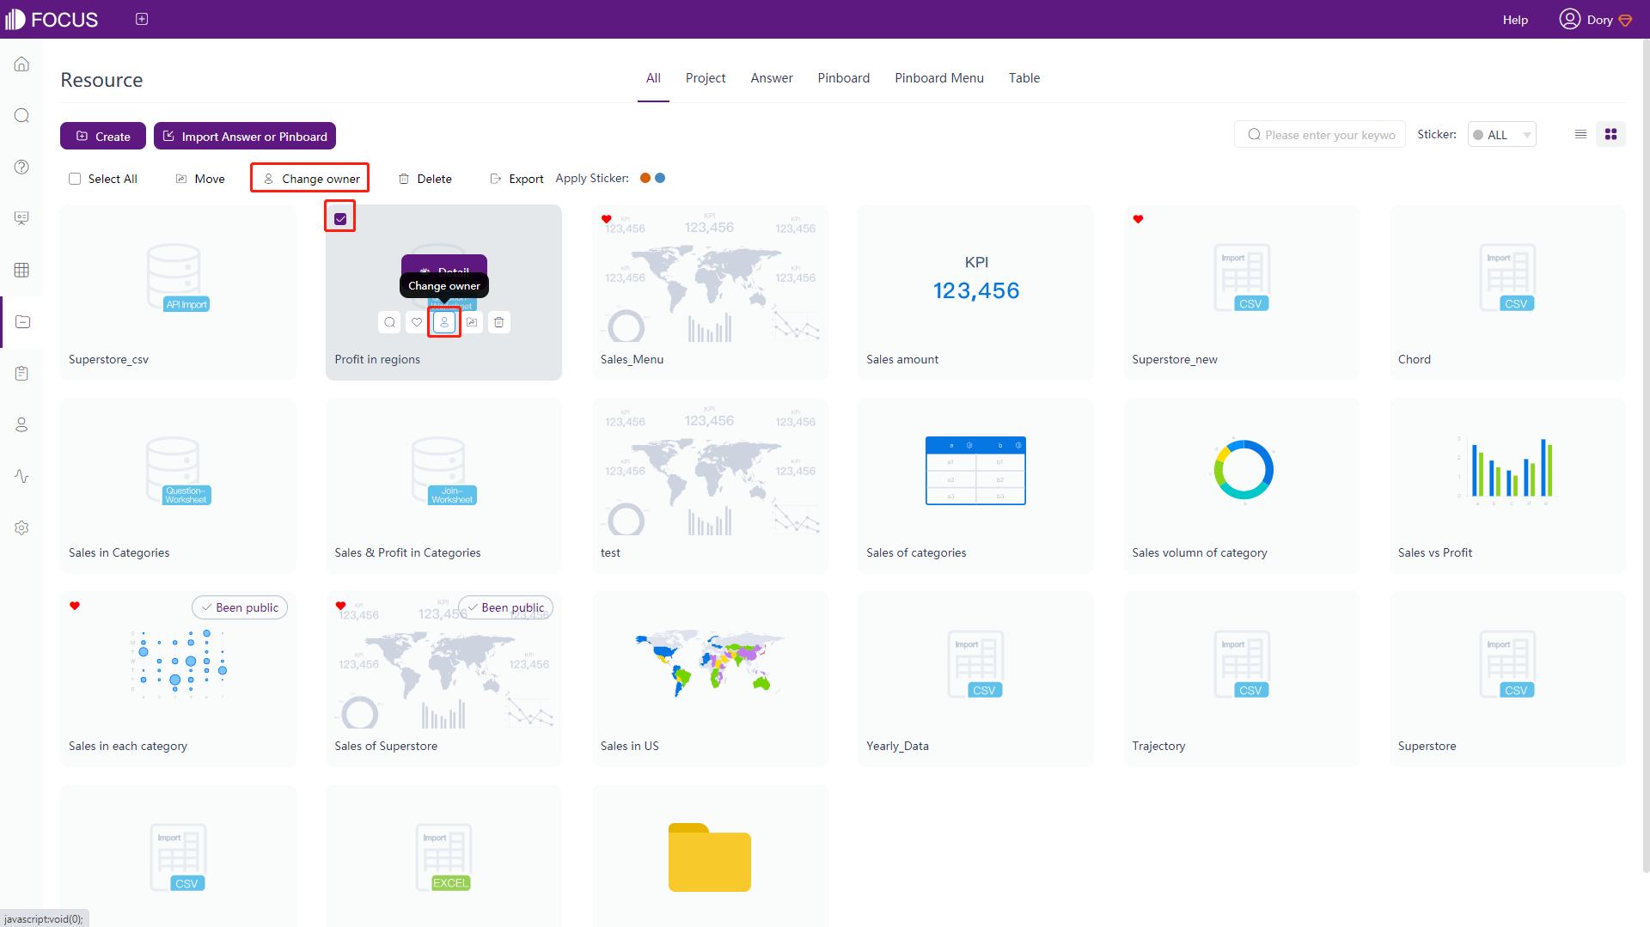The height and width of the screenshot is (927, 1650).
Task: Open the Sales of categories table card
Action: point(975,485)
